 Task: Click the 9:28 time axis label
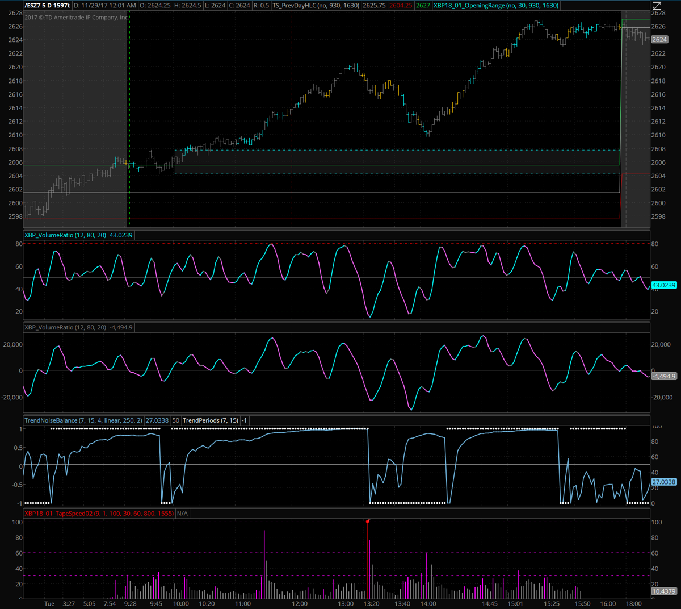point(130,603)
